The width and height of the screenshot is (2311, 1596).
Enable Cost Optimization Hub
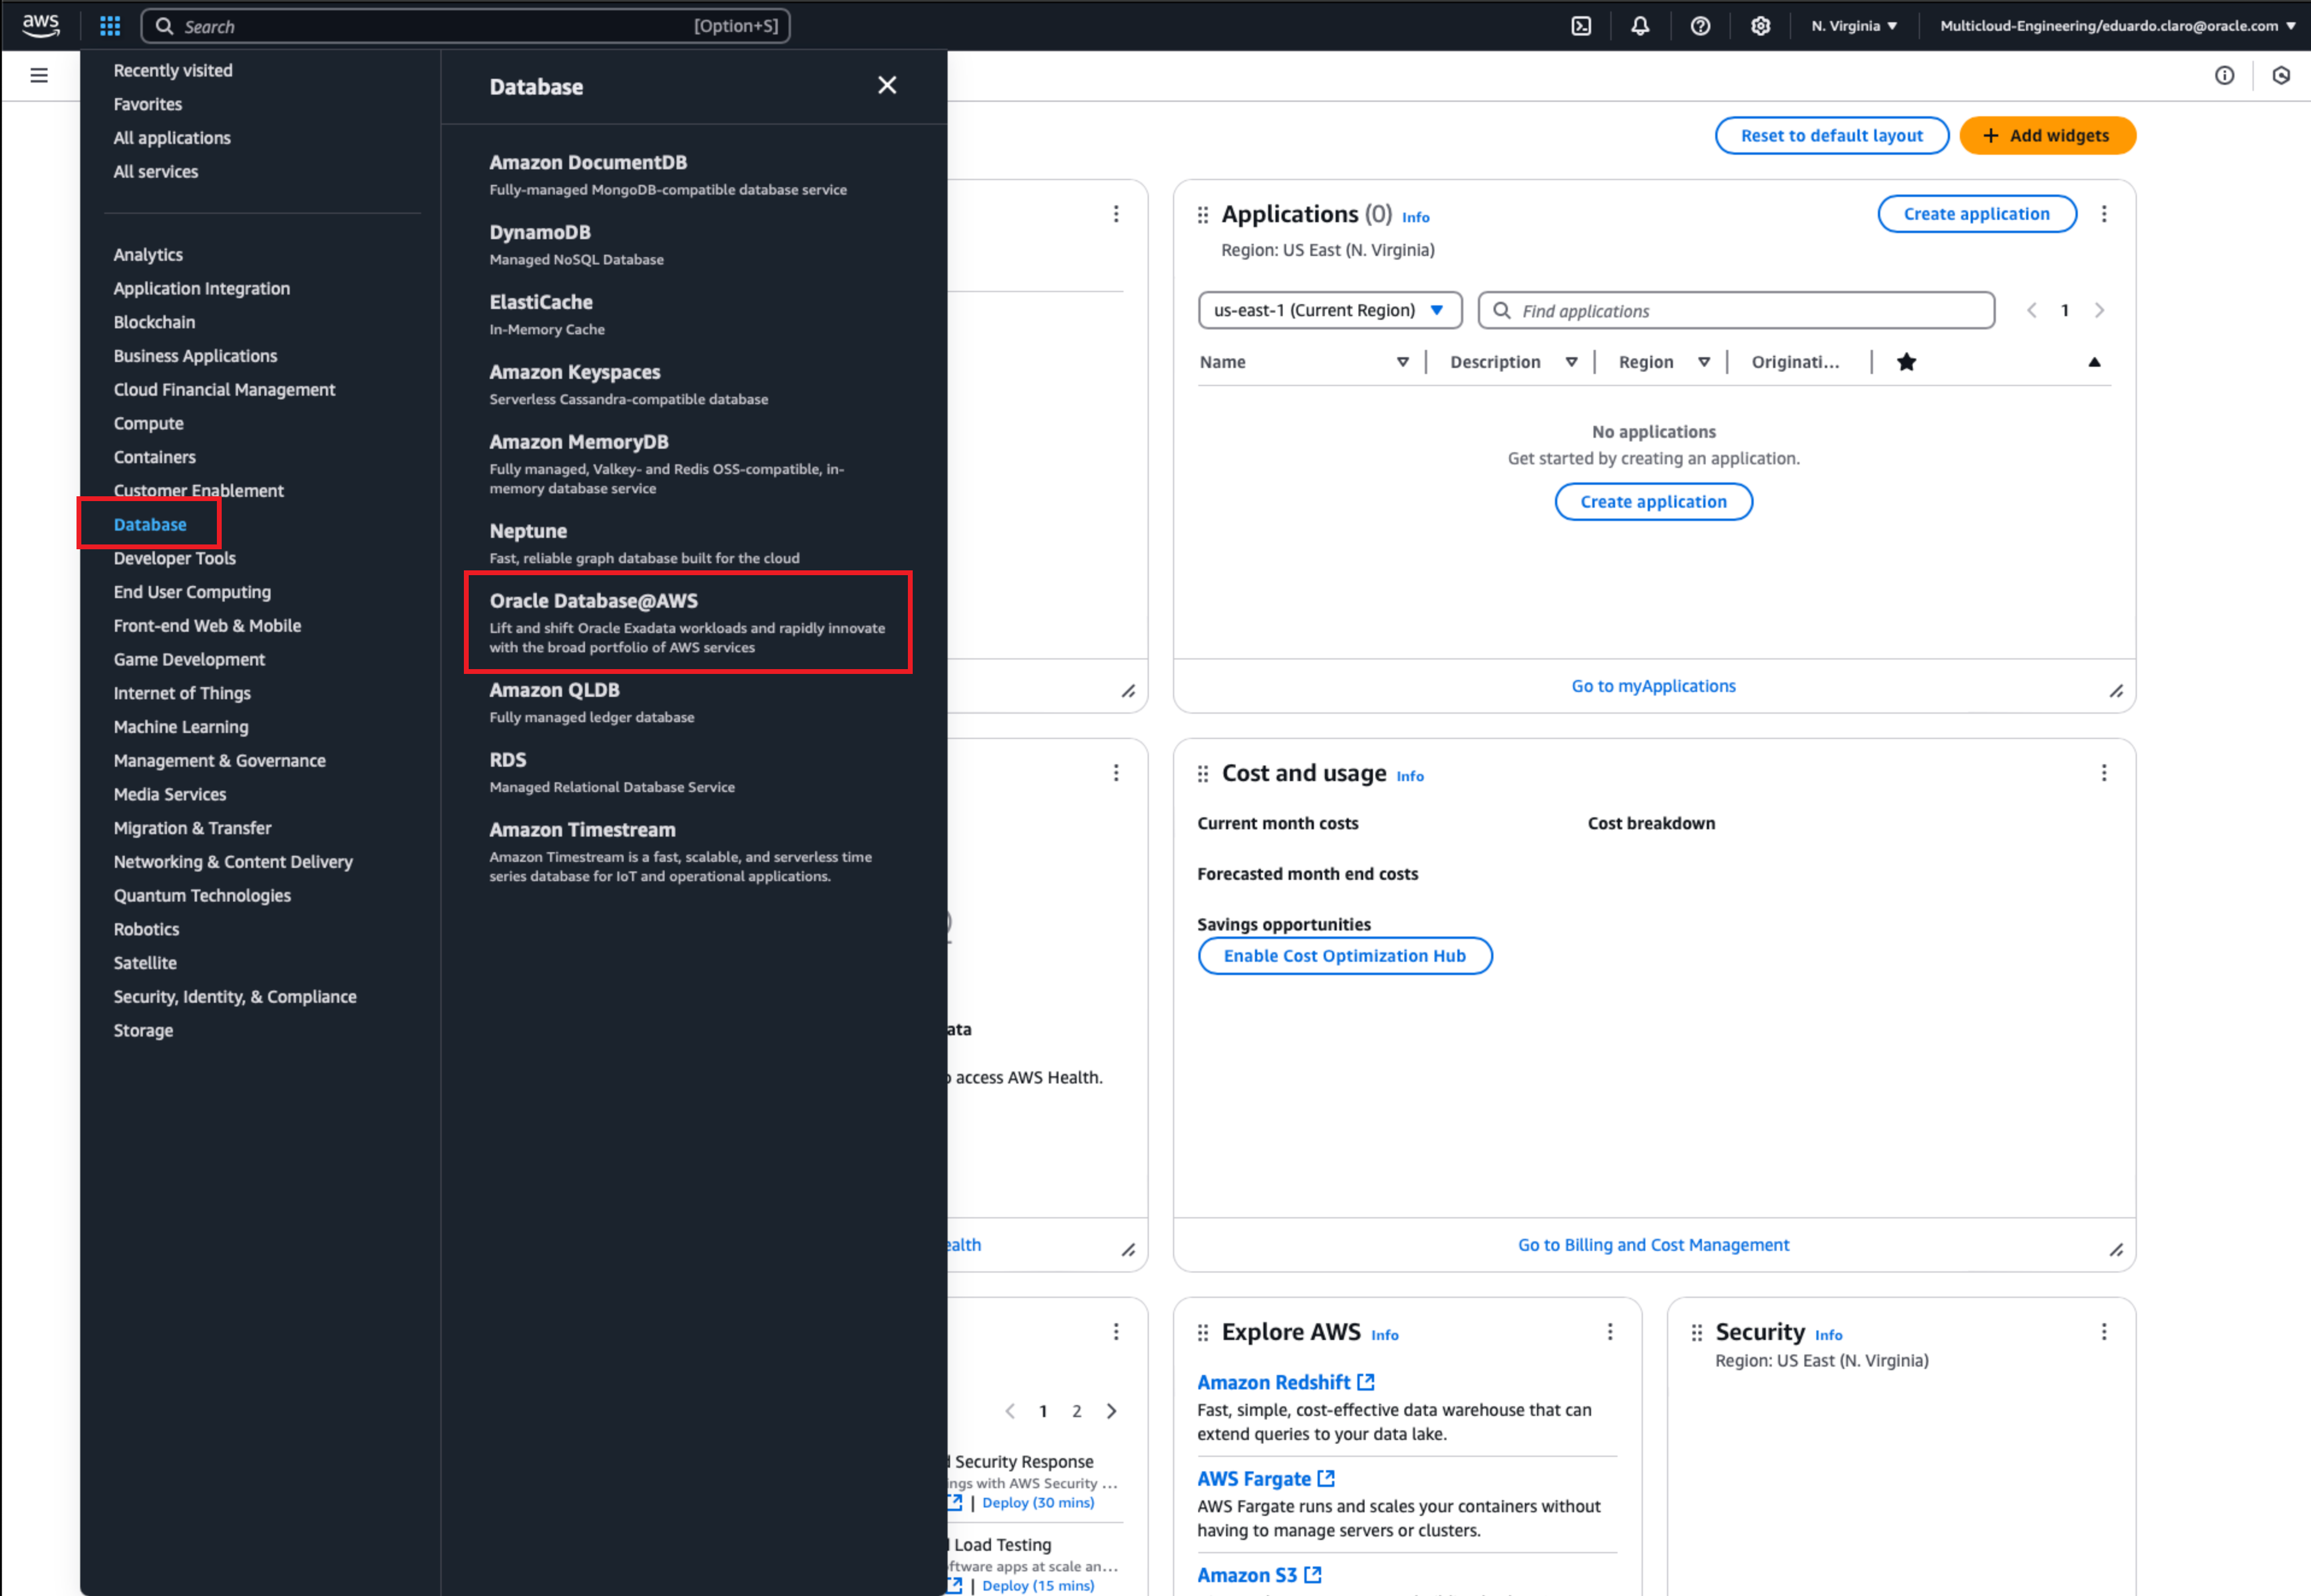(x=1344, y=955)
